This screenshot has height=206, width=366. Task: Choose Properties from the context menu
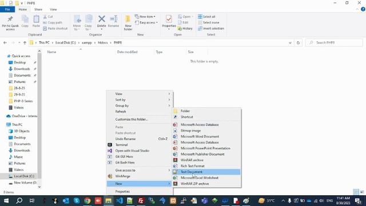pyautogui.click(x=140, y=192)
